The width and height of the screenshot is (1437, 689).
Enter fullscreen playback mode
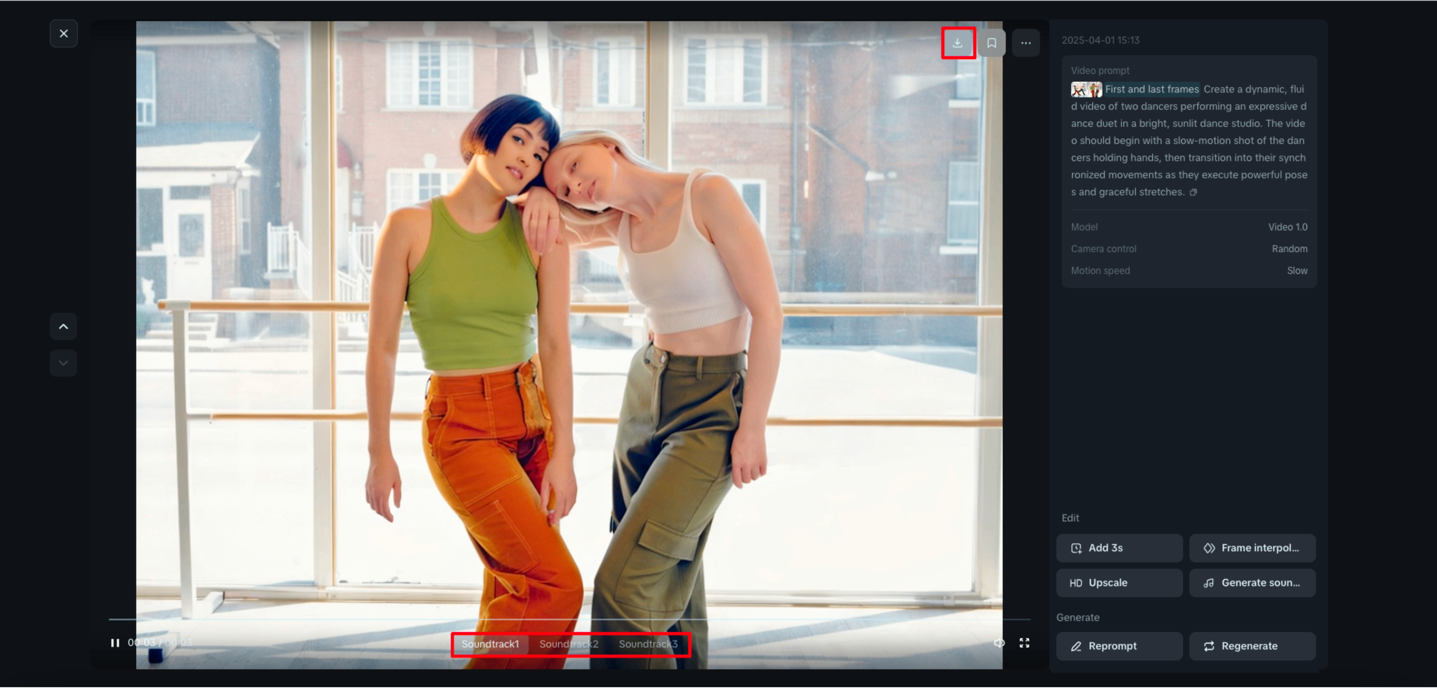tap(1024, 642)
